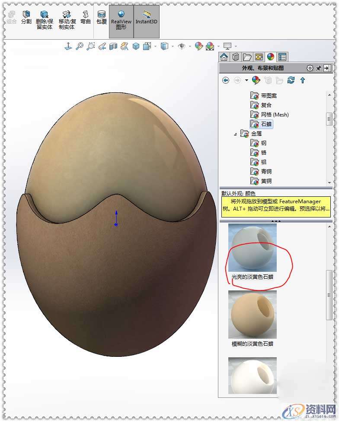
Task: Expand the View Settings dropdown arrow
Action: [x=236, y=47]
